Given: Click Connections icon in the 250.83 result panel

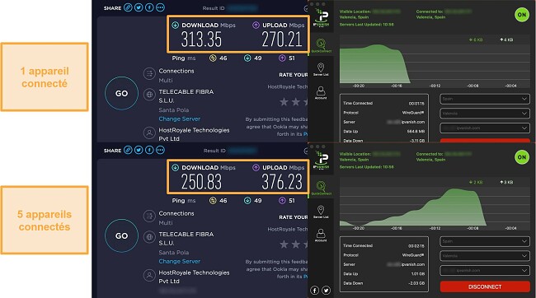Looking at the screenshot, I should 149,216.
